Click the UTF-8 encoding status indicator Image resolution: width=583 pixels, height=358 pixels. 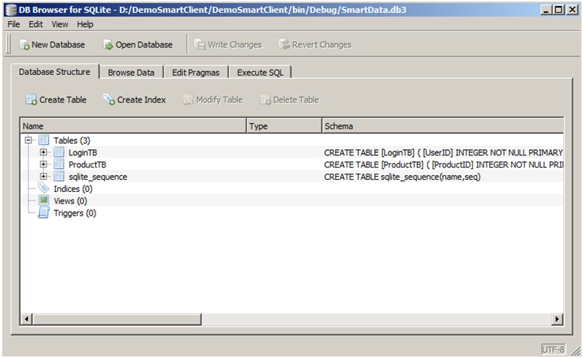click(x=553, y=349)
